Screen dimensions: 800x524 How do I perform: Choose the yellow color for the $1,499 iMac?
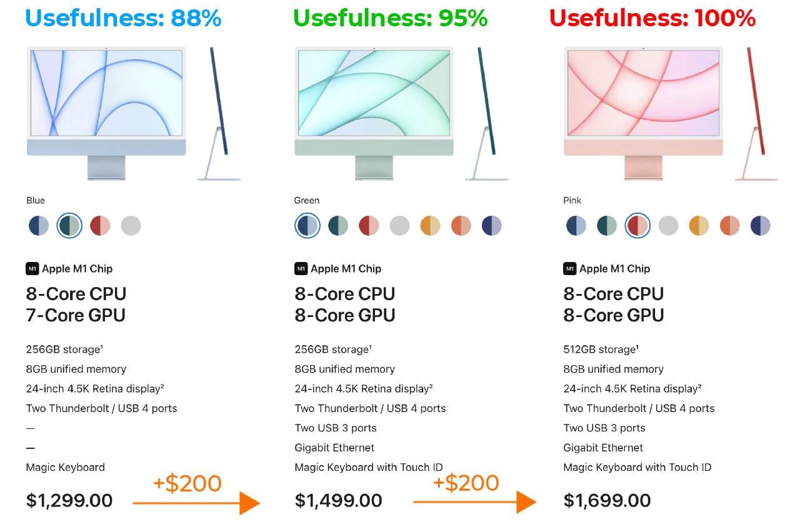coord(431,226)
